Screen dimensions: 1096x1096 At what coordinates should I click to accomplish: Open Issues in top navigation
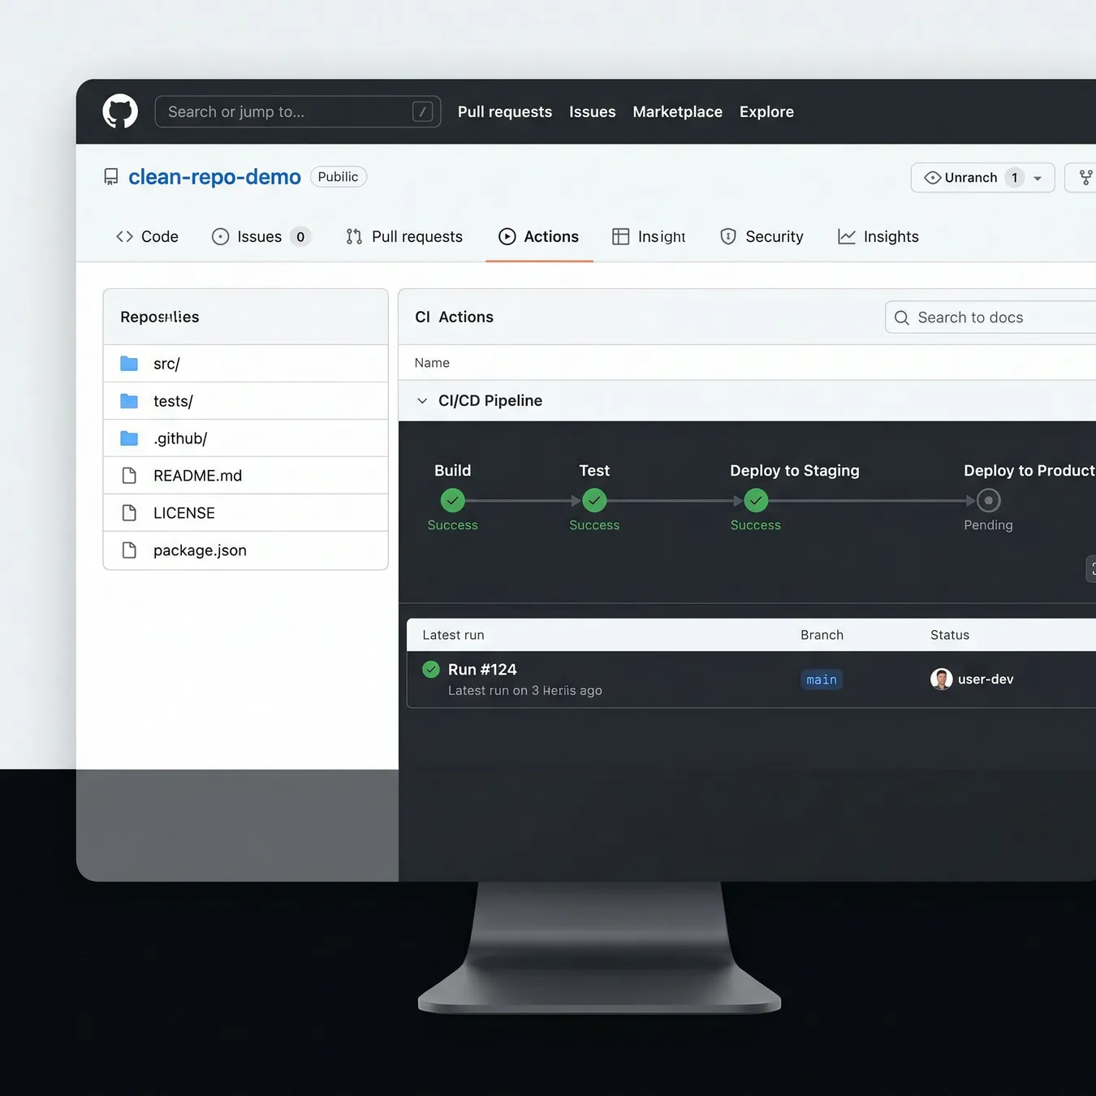tap(593, 111)
